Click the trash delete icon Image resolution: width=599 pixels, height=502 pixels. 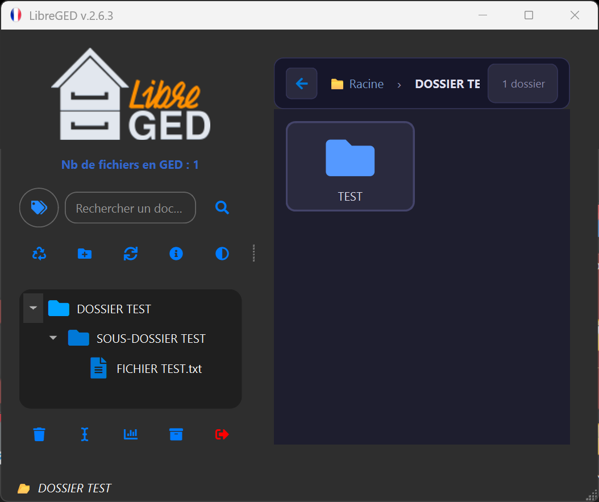point(39,434)
